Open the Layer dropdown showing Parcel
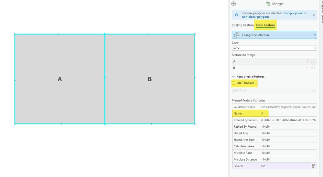Screen dimensions: 323x177 274,48
